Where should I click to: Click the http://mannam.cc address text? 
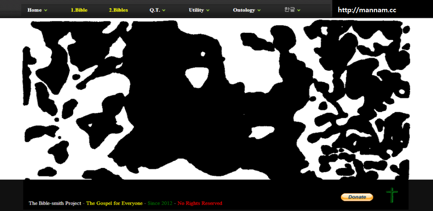[367, 10]
